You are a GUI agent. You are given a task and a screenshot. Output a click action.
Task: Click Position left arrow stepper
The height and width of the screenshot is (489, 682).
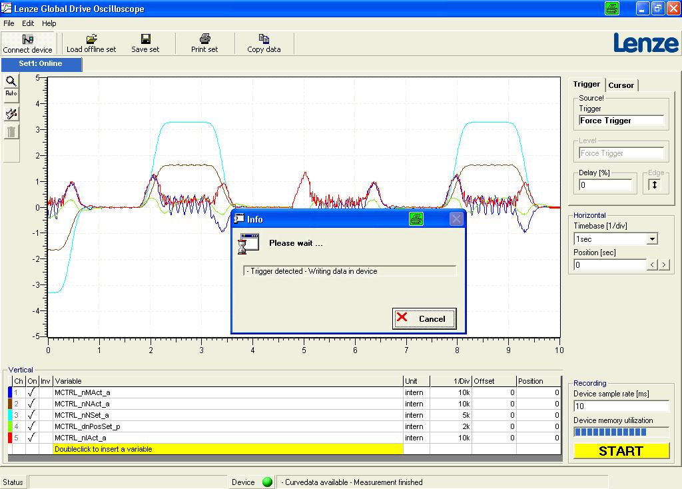pyautogui.click(x=652, y=264)
